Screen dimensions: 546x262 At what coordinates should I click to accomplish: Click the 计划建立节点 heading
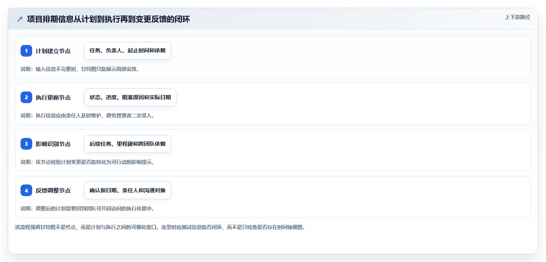(x=53, y=51)
